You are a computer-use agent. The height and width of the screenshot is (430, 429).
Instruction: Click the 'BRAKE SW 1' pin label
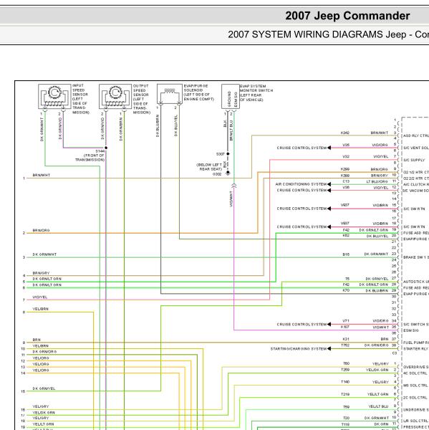tap(416, 257)
